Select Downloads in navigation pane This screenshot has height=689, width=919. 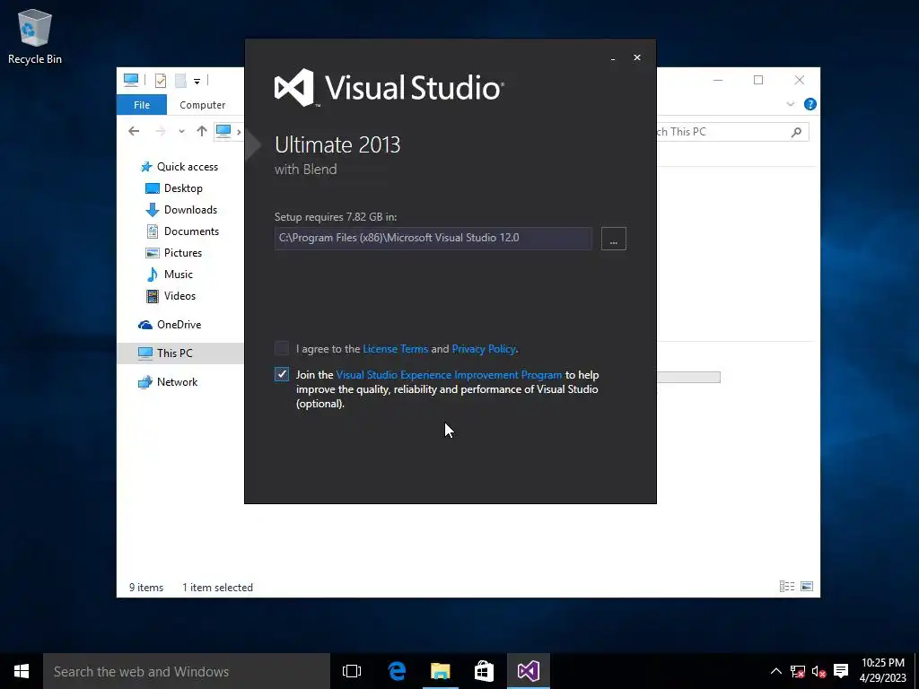pyautogui.click(x=181, y=210)
